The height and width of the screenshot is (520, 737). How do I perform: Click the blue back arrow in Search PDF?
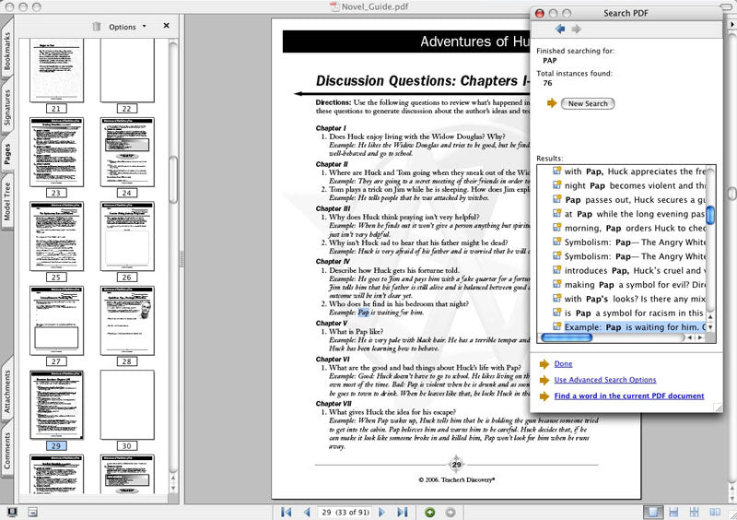[560, 30]
